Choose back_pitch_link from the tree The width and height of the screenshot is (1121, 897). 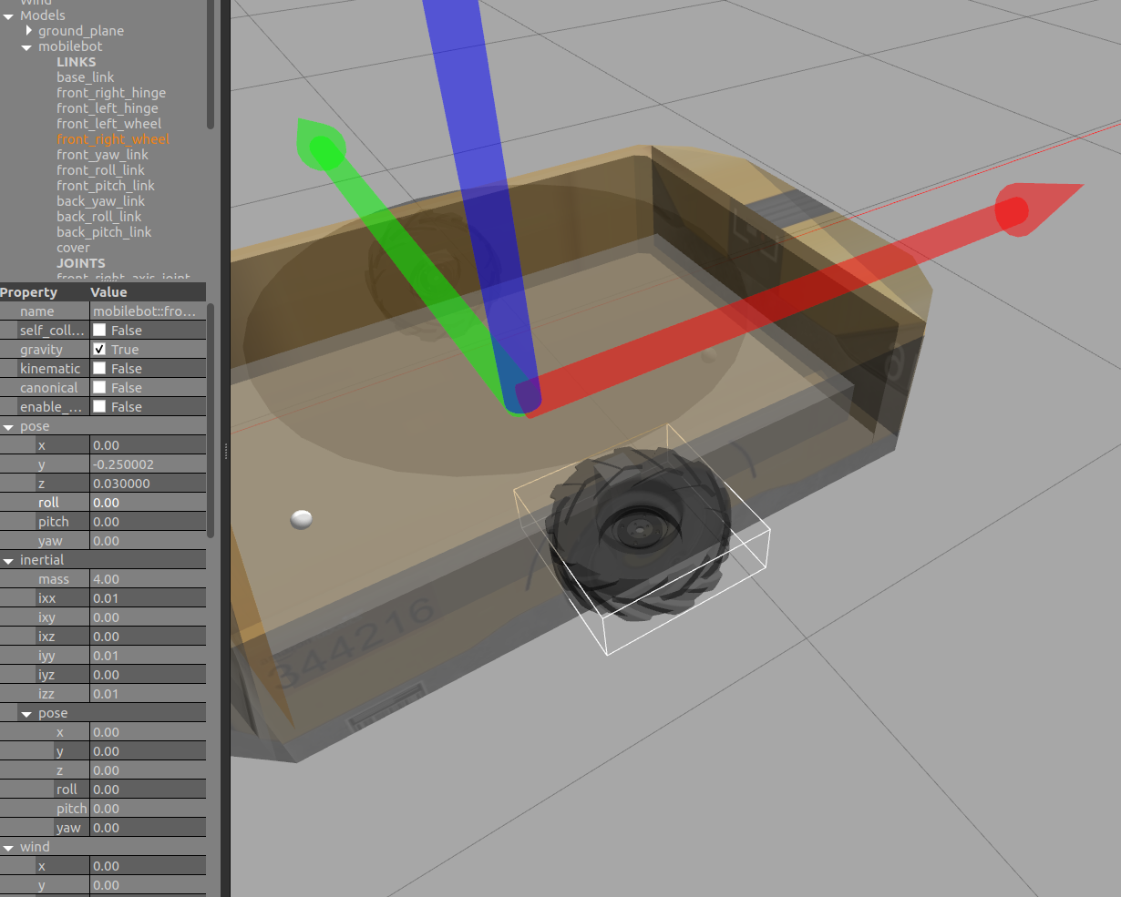(x=104, y=232)
